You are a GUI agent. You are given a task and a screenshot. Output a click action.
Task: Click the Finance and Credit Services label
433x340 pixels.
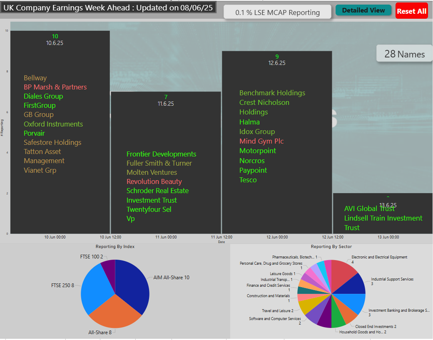268,288
